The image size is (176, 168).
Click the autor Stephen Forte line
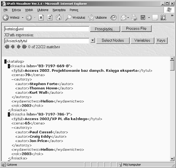click(x=44, y=84)
